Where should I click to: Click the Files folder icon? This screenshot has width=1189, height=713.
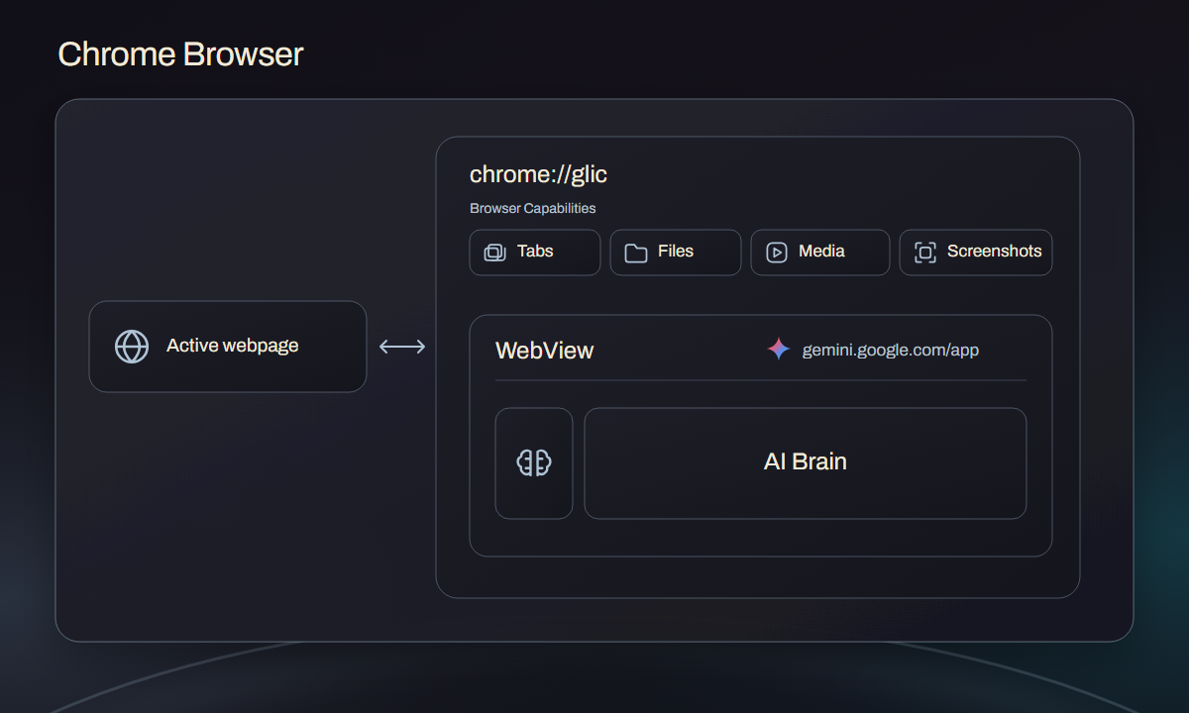[x=636, y=253]
